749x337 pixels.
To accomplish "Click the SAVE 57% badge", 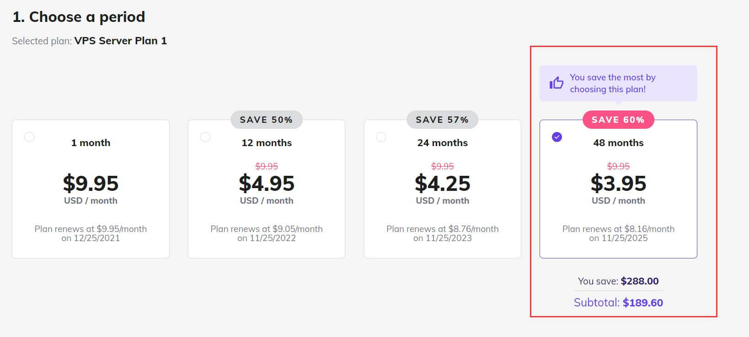I will (x=442, y=120).
